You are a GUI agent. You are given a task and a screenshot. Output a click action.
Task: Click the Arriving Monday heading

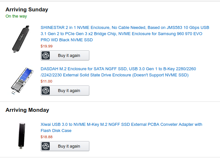click(x=27, y=110)
